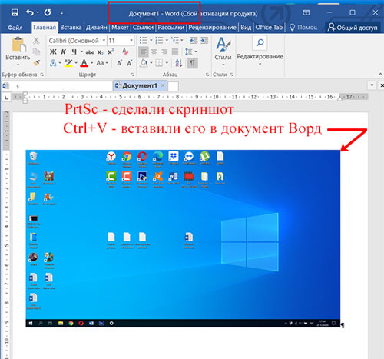
Task: Decrease the paragraph indent
Action: click(194, 40)
